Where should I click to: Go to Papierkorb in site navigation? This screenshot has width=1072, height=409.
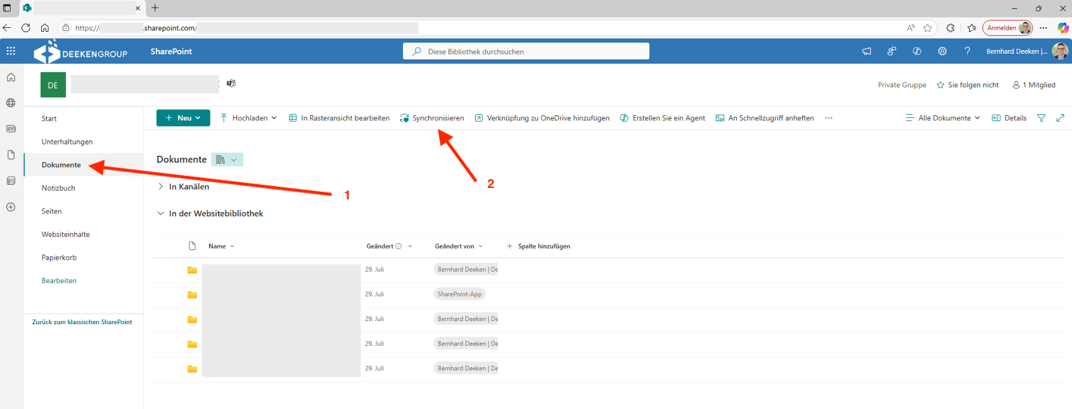(59, 258)
